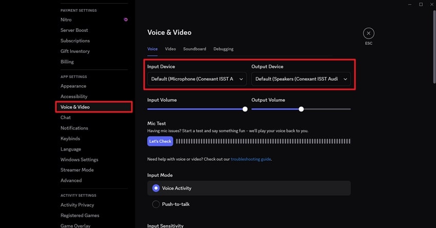The image size is (436, 228).
Task: Open the Output Device dropdown
Action: tap(301, 79)
